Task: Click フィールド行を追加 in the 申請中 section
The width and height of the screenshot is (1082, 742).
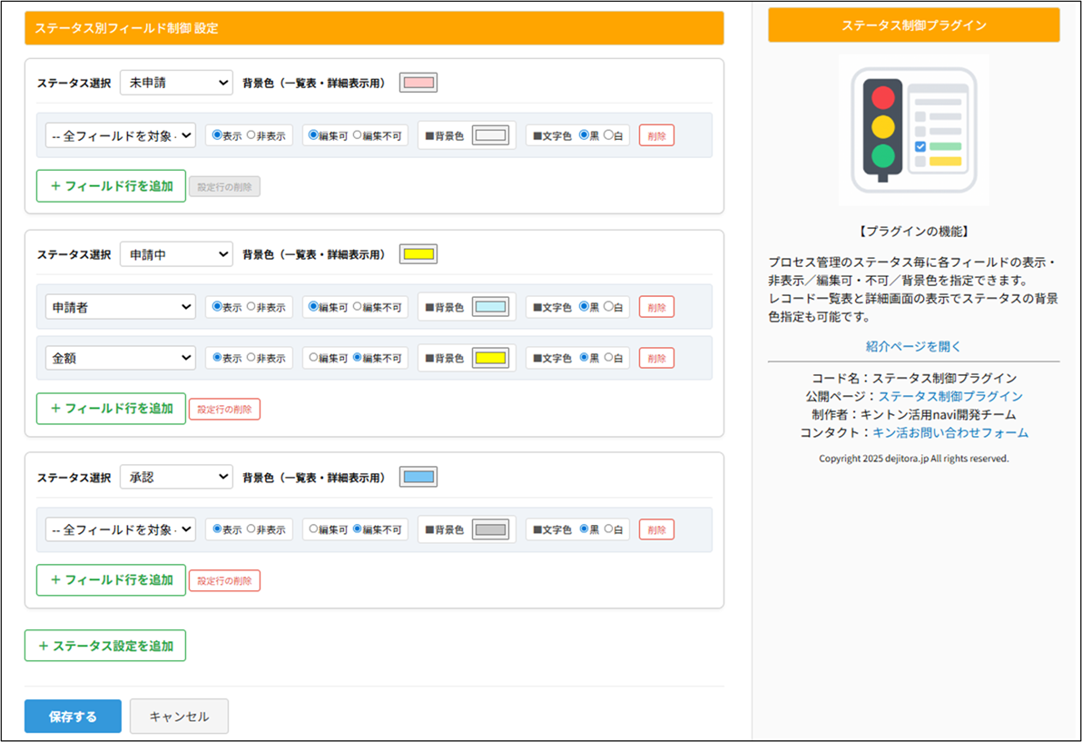Action: tap(111, 409)
